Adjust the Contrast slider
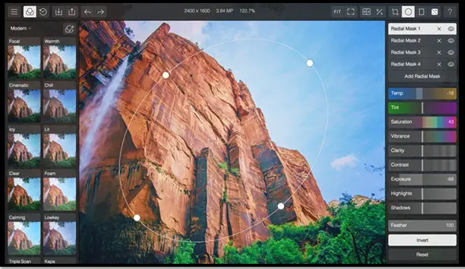This screenshot has height=269, width=465. [423, 165]
